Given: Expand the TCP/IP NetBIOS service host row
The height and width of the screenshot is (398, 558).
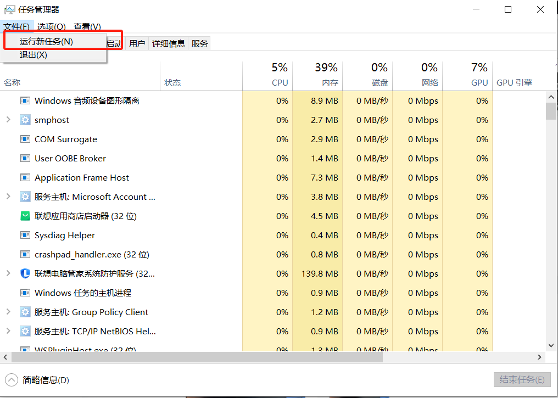Looking at the screenshot, I should point(8,331).
